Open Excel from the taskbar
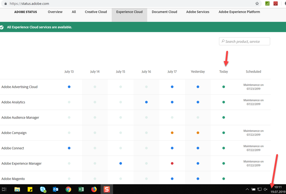This screenshot has width=286, height=194. click(x=81, y=189)
